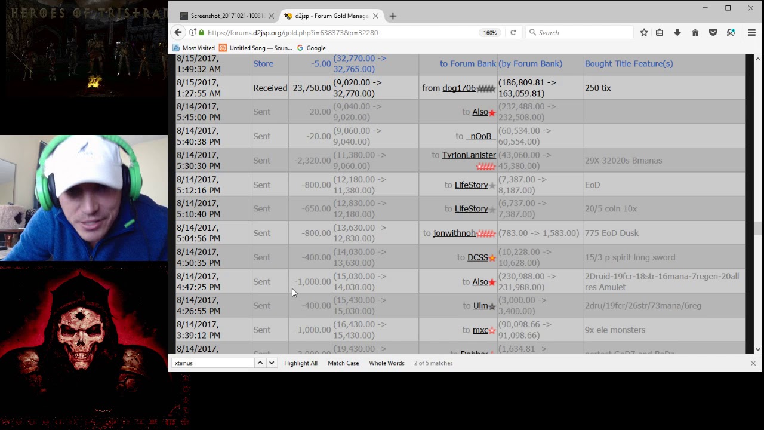Find next match with down arrow
This screenshot has height=430, width=764.
pos(272,363)
